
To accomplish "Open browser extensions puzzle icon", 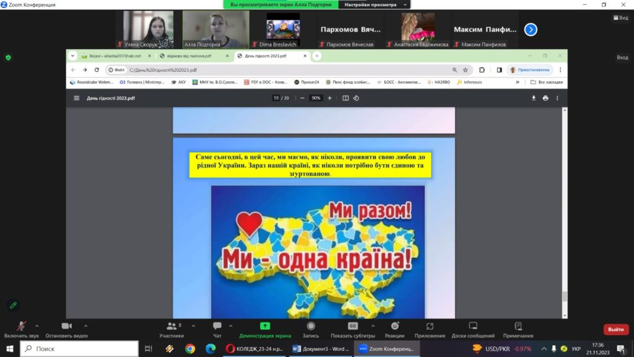I will click(482, 69).
